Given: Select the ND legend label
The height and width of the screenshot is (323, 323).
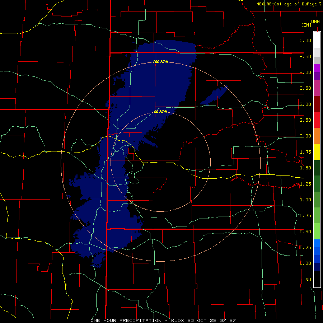Looking at the screenshot, I should coord(308,280).
